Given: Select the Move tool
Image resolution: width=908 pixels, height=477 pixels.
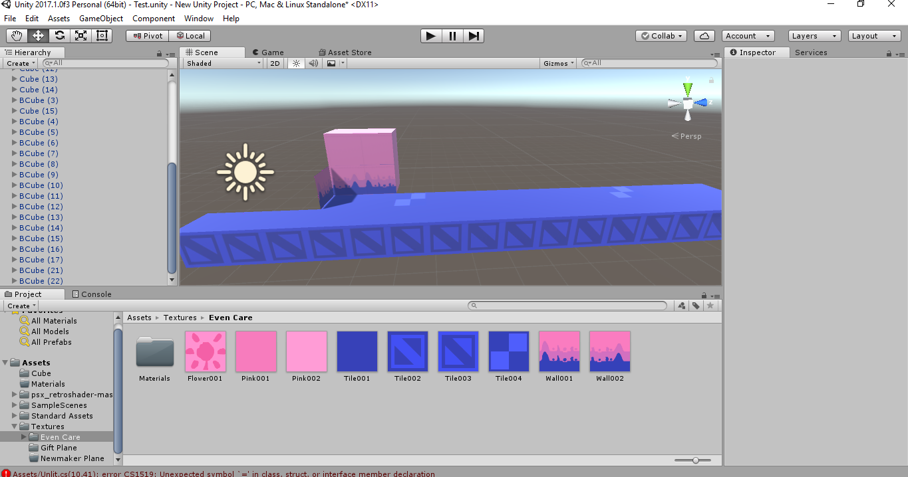Looking at the screenshot, I should (x=38, y=35).
